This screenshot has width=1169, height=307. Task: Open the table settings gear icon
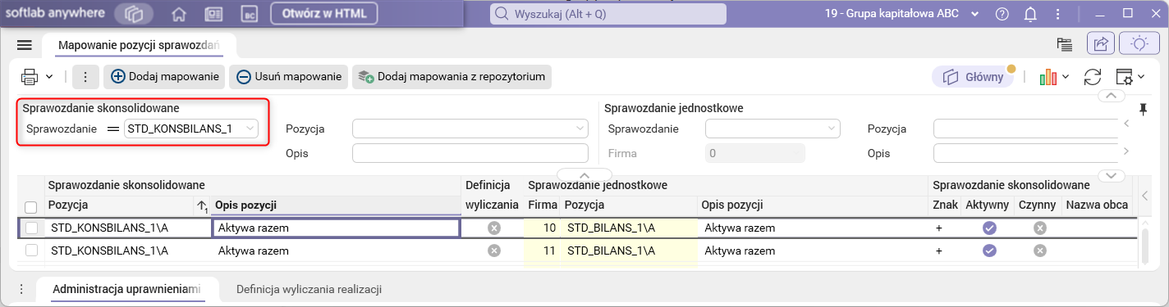coord(1125,77)
